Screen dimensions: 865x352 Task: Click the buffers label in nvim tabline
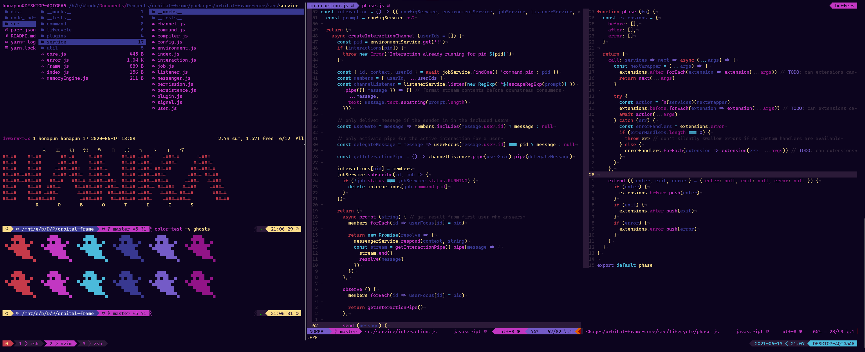click(x=844, y=6)
